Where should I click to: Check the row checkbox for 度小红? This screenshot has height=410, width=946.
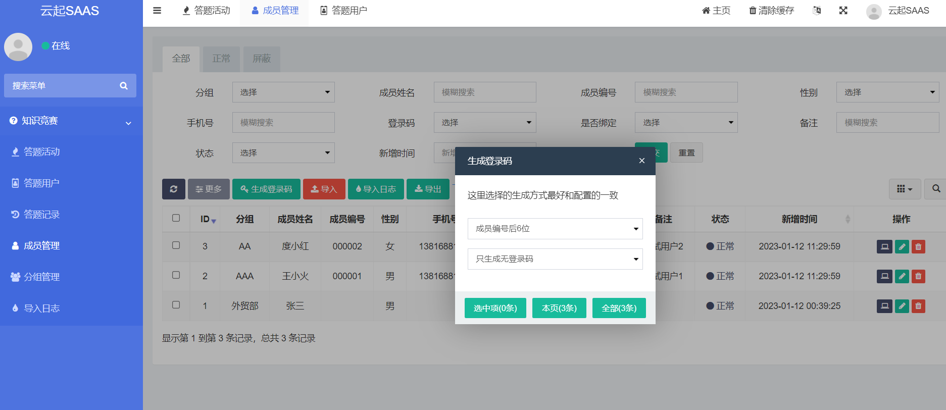(x=176, y=245)
